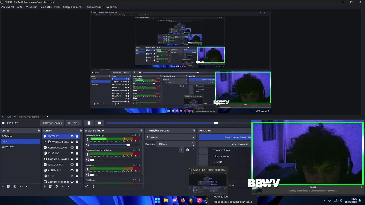Image resolution: width=365 pixels, height=205 pixels.
Task: Open Coleção de cenas menu
Action: click(73, 7)
